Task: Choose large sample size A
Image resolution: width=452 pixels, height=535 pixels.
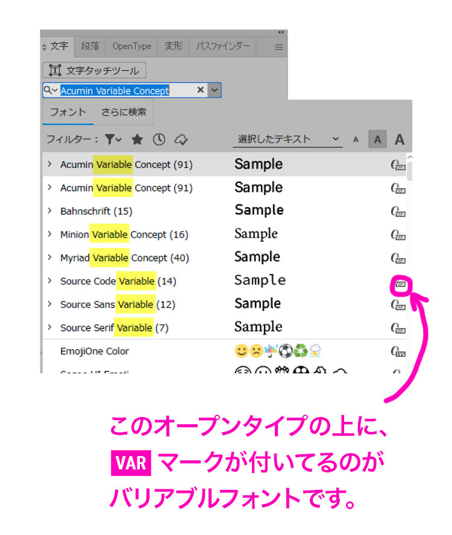Action: pos(400,139)
